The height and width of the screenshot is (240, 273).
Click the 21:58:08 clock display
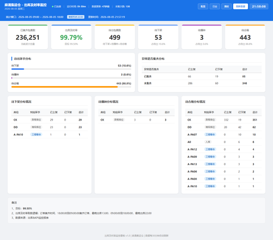tap(259, 7)
